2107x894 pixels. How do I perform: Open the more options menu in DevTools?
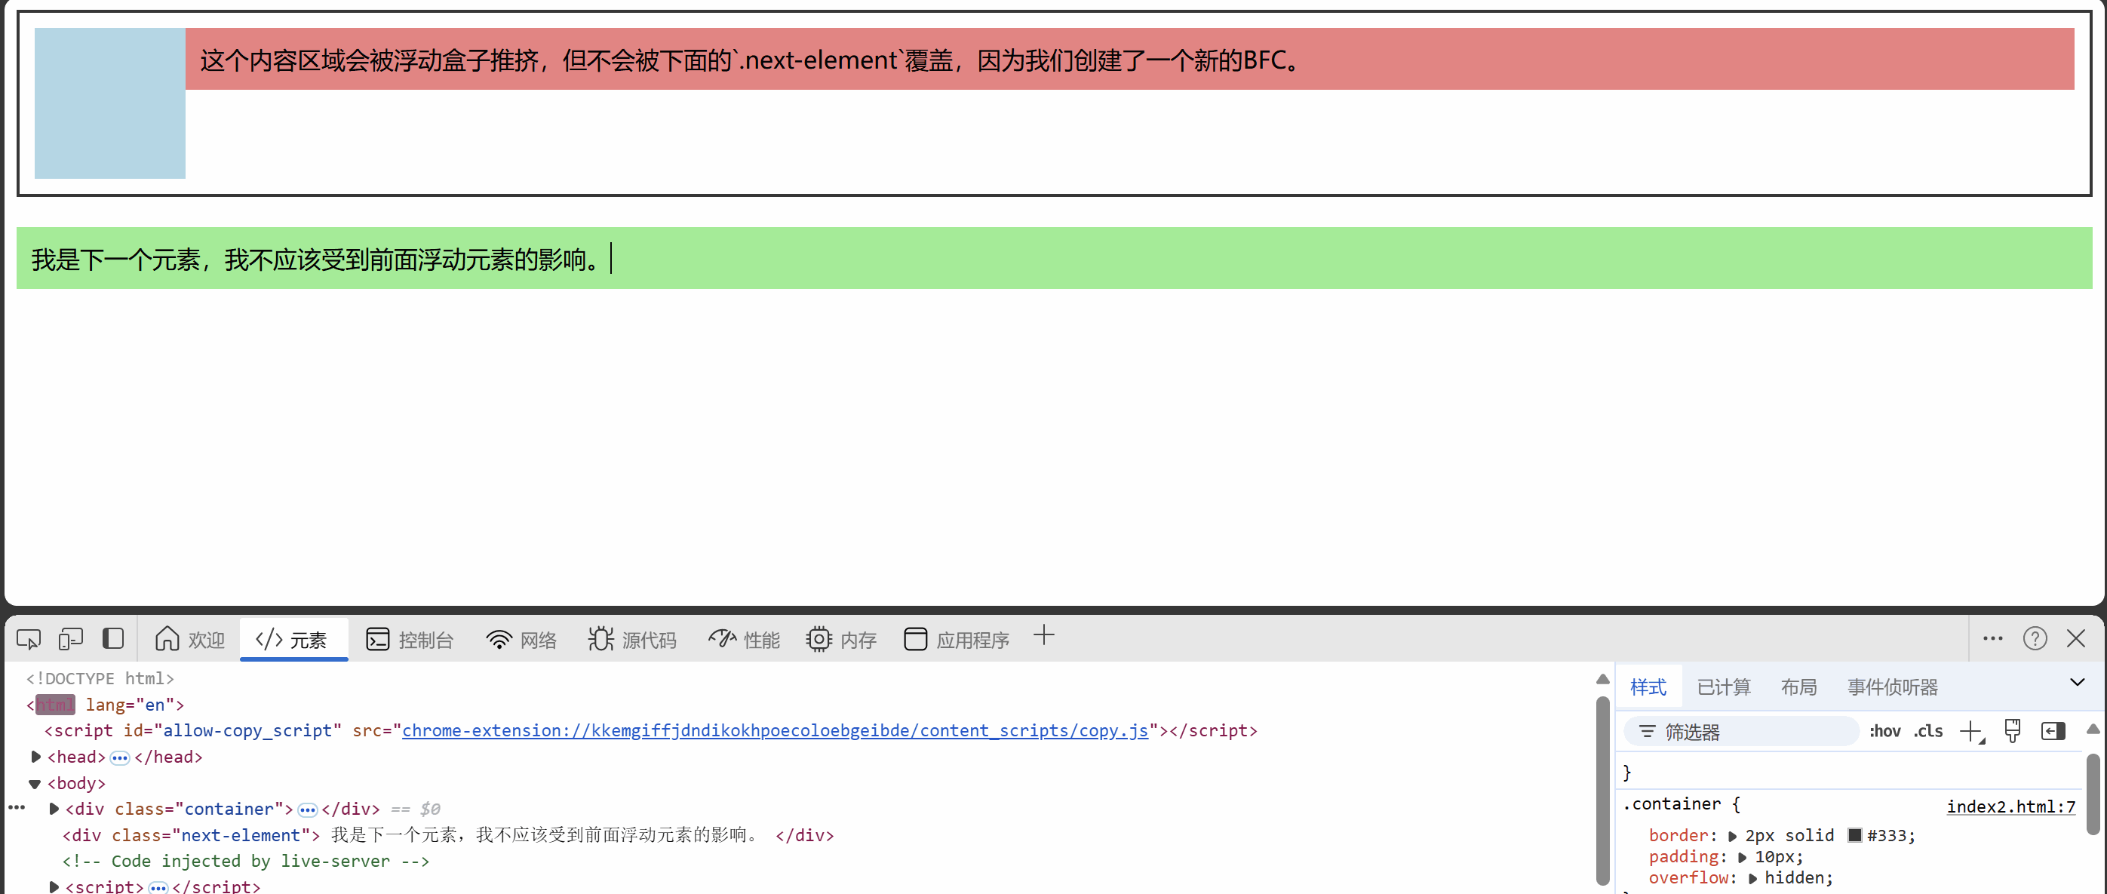(x=1992, y=639)
